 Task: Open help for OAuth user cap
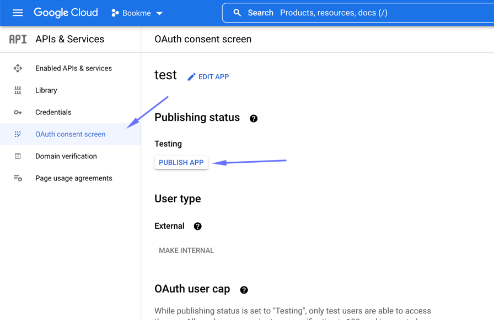click(x=244, y=290)
